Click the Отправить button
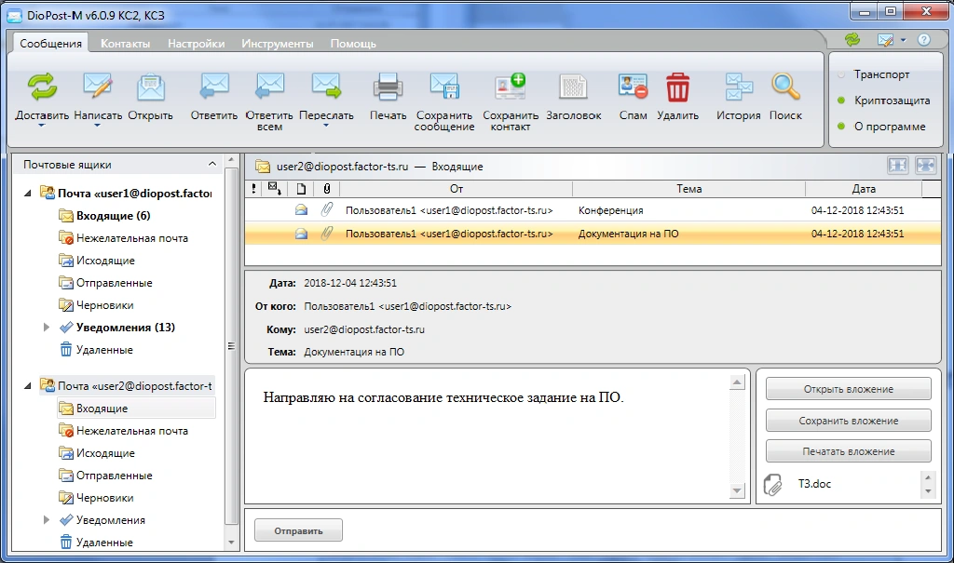Screen dimensions: 954x563 click(x=298, y=530)
